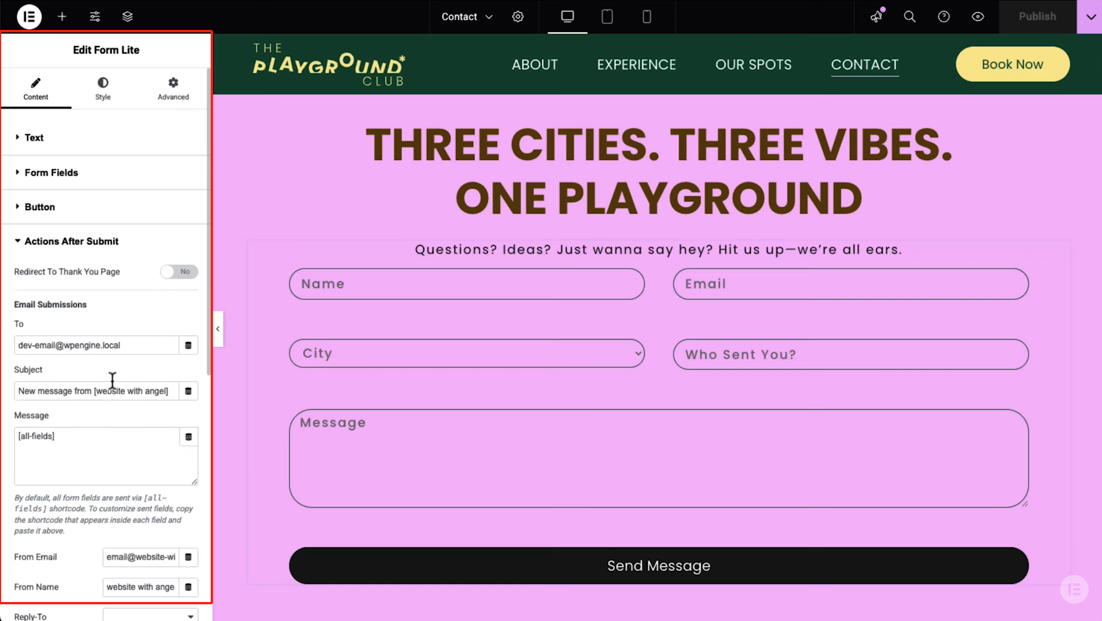This screenshot has width=1102, height=621.
Task: Switch to the Advanced tab
Action: pos(173,89)
